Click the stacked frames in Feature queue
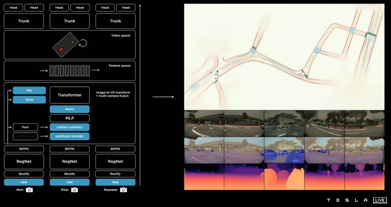Screen dimensions: 391x207 (x=69, y=70)
